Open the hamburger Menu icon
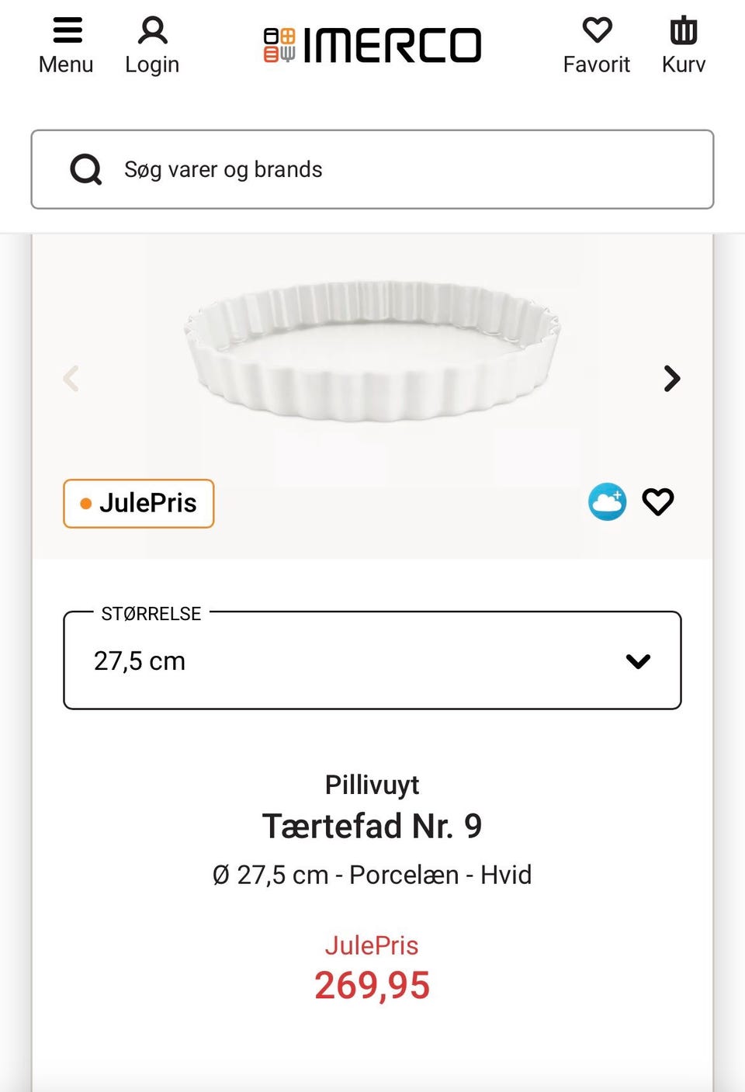Screen dimensions: 745x1092 pyautogui.click(x=68, y=30)
